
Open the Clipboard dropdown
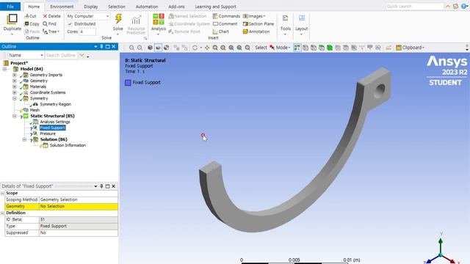(x=410, y=48)
